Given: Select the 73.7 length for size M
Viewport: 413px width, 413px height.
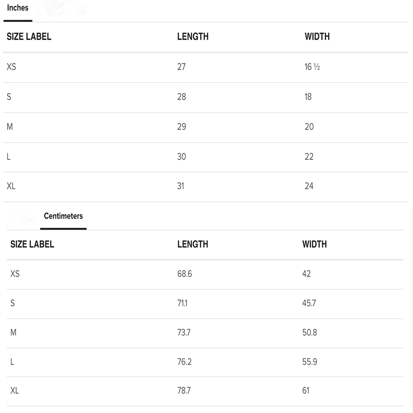Looking at the screenshot, I should pyautogui.click(x=184, y=333).
